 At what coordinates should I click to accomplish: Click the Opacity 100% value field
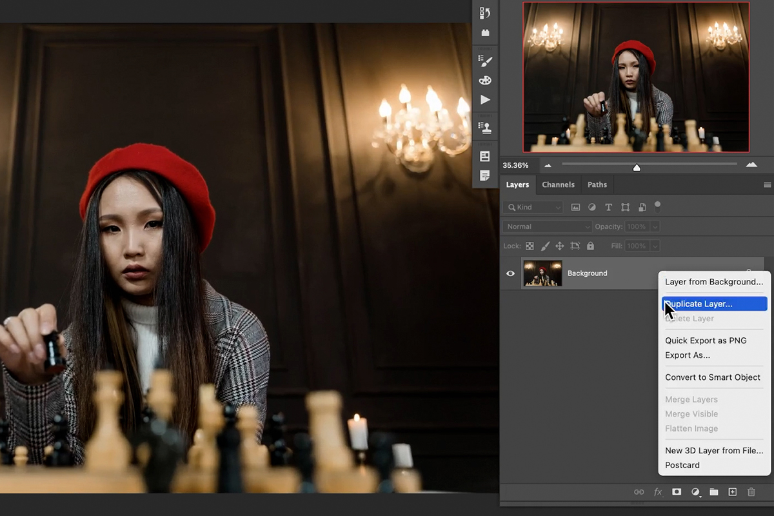pyautogui.click(x=637, y=227)
